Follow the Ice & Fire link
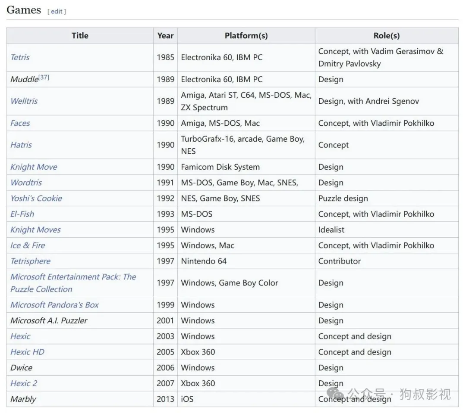 (x=28, y=245)
